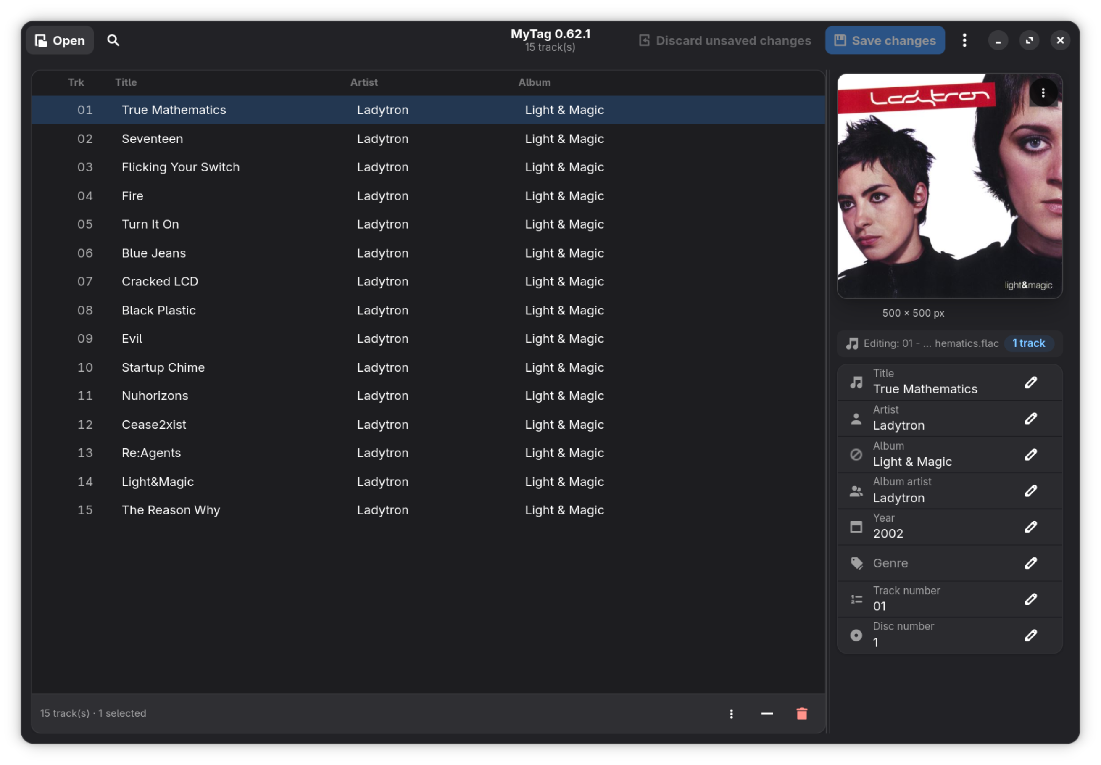Edit the Album field pencil icon

pos(1030,455)
